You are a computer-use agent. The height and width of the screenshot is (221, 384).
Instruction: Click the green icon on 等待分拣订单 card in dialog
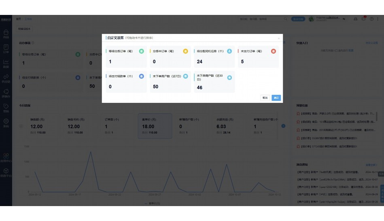coord(141,51)
